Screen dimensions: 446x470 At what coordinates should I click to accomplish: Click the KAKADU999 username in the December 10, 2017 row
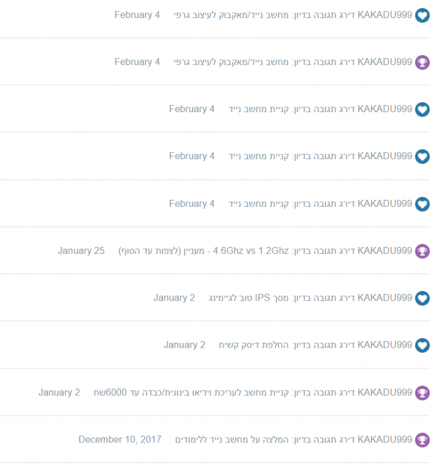click(385, 439)
